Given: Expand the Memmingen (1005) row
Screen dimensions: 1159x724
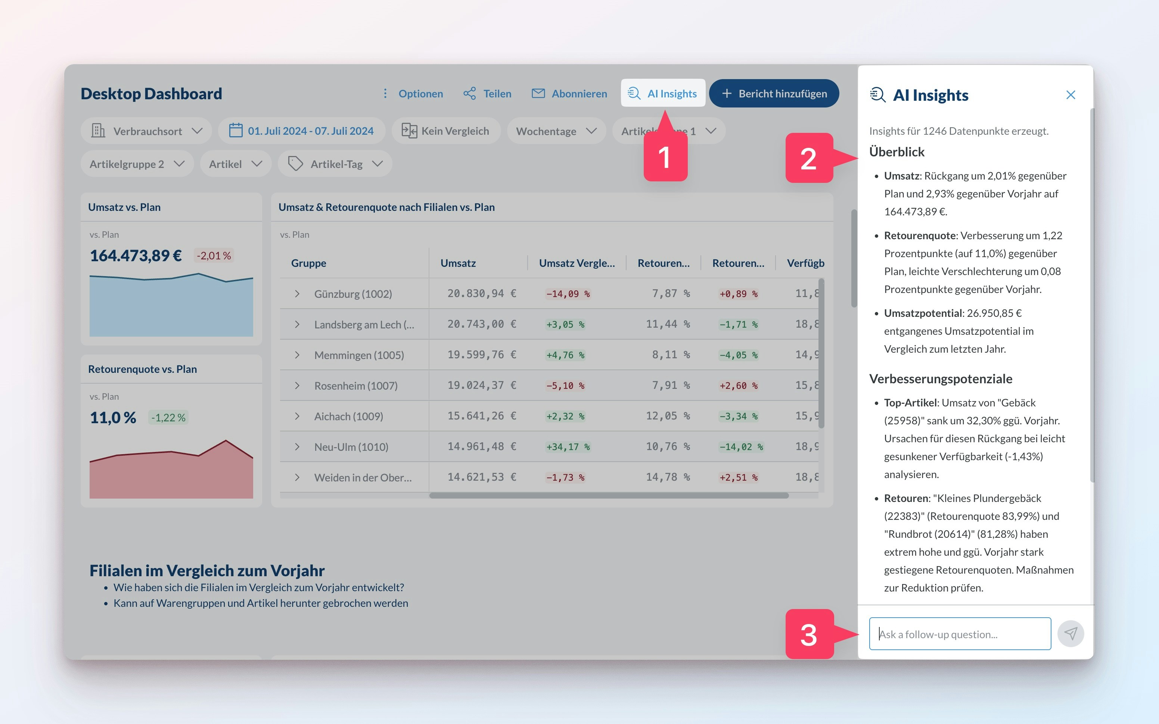Looking at the screenshot, I should pyautogui.click(x=297, y=355).
